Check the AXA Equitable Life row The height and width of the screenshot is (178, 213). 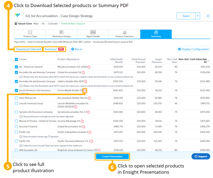[16, 150]
